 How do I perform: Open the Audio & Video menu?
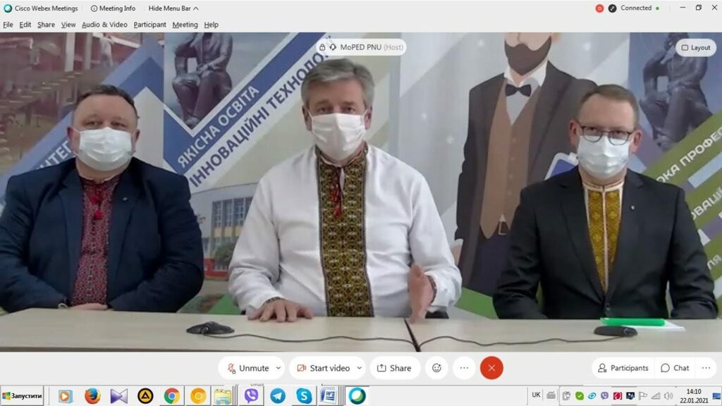coord(104,25)
